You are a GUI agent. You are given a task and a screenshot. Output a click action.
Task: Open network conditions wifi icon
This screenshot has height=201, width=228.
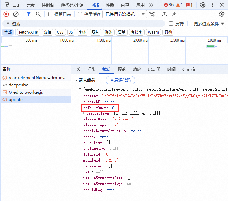click(152, 14)
